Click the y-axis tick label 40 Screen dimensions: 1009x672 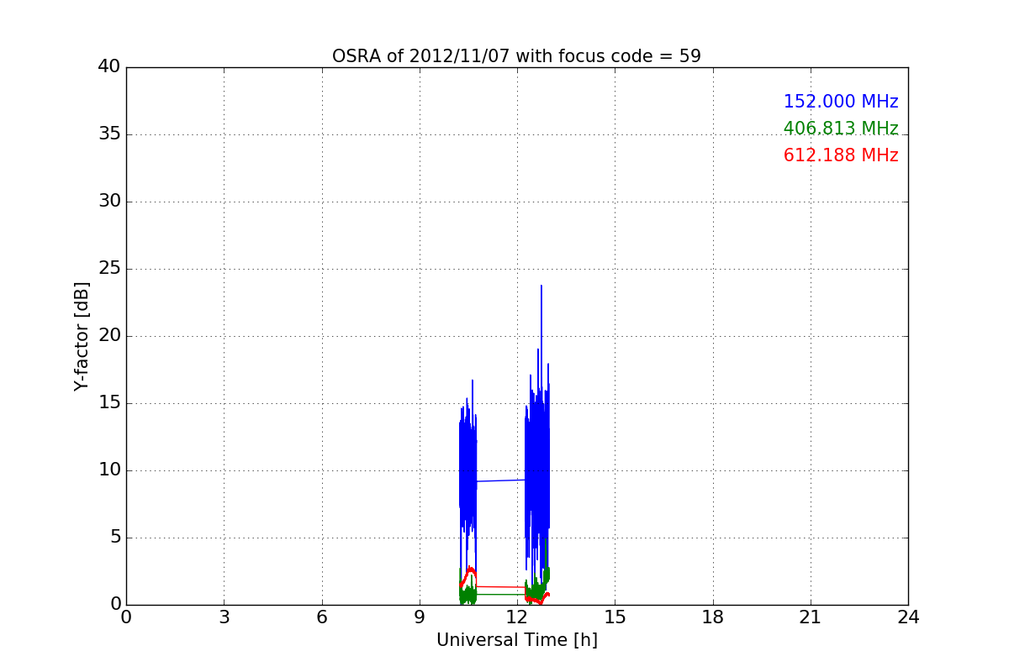click(x=109, y=67)
